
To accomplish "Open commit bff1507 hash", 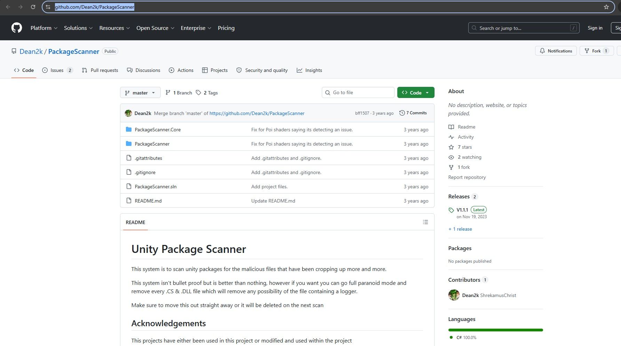I will pyautogui.click(x=362, y=113).
